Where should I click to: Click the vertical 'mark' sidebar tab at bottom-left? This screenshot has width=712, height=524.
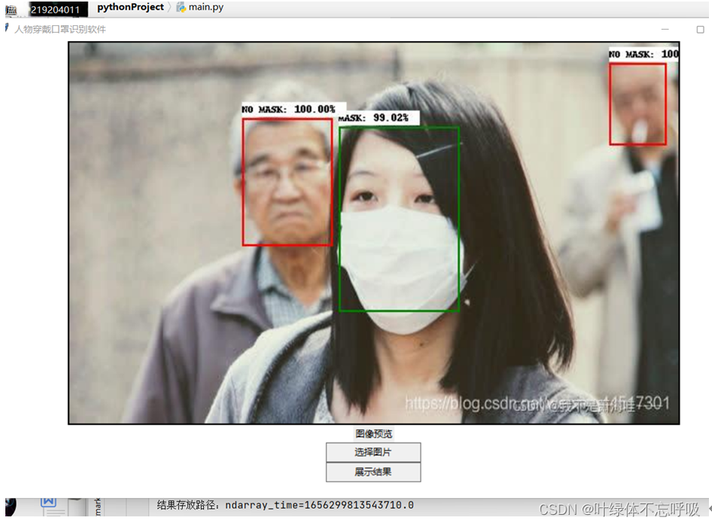pos(97,507)
